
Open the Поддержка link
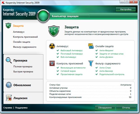(21, 108)
